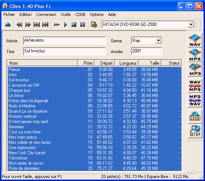Sort by the Statut column header
Screen dimensions: 205x181
point(171,63)
